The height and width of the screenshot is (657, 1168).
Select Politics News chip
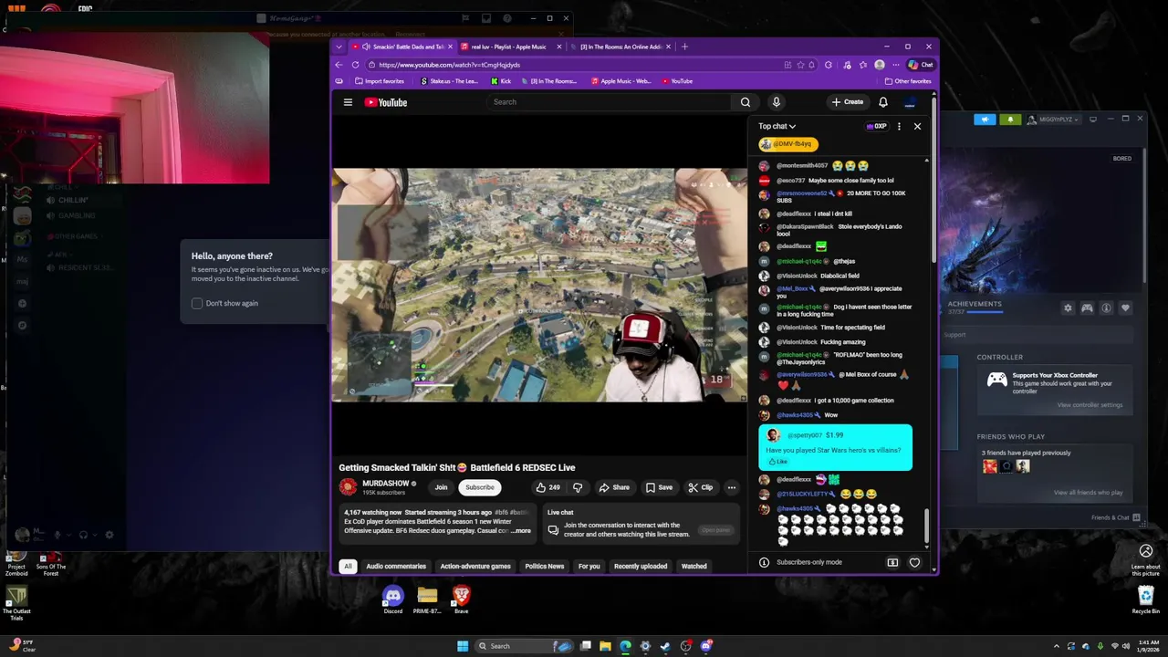tap(545, 567)
